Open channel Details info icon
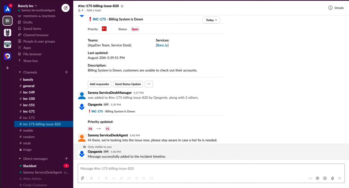Viewport: 349px width, 188px height. [x=330, y=8]
